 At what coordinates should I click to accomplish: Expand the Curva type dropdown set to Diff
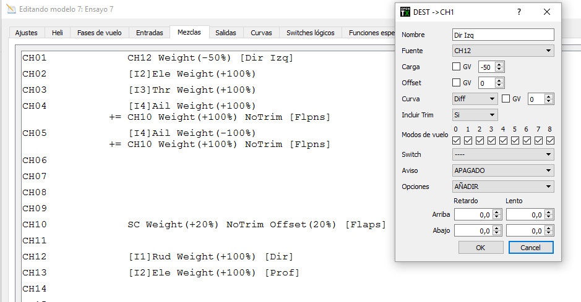(x=475, y=99)
